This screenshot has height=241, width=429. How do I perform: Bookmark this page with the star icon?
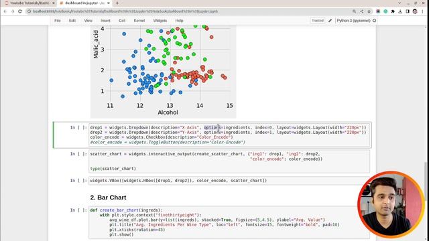pyautogui.click(x=369, y=11)
